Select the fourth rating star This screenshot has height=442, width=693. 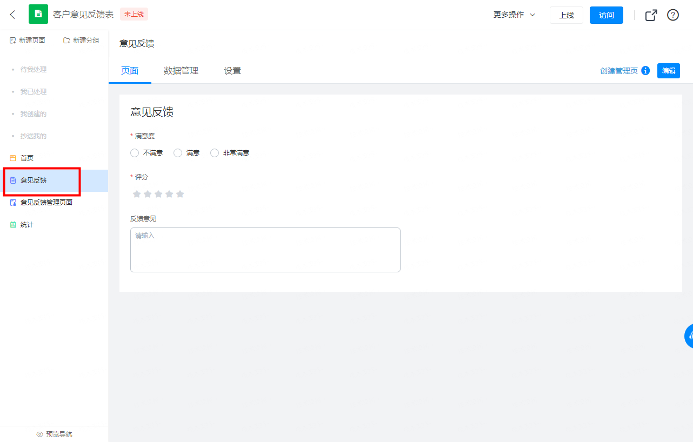[x=169, y=194]
